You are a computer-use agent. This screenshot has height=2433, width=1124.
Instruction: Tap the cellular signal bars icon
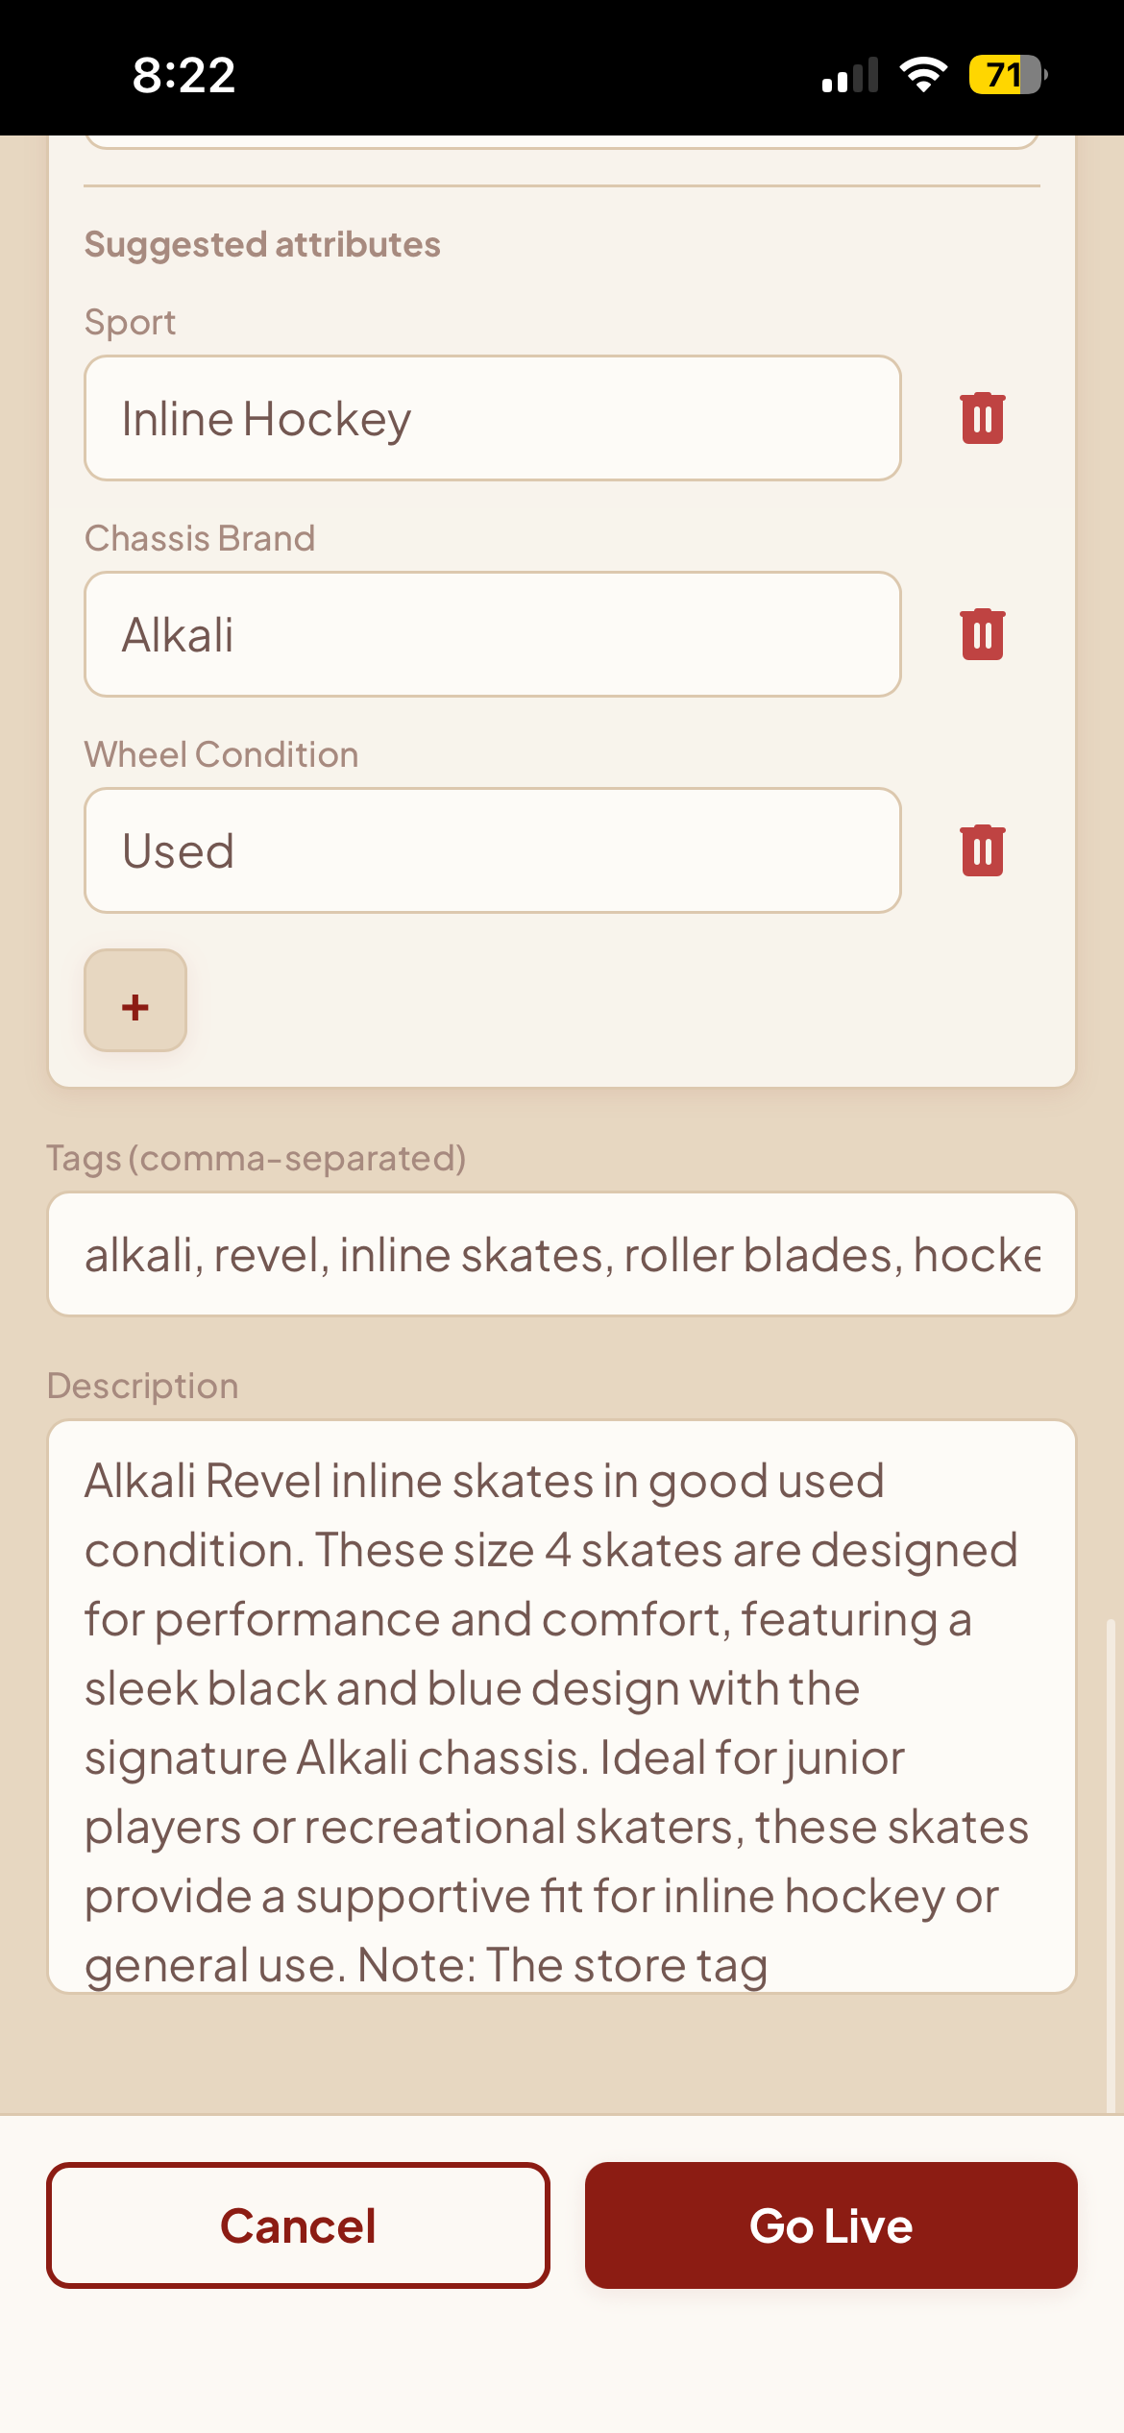[x=850, y=75]
